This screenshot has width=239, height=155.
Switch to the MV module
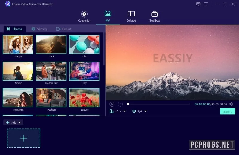pyautogui.click(x=108, y=16)
